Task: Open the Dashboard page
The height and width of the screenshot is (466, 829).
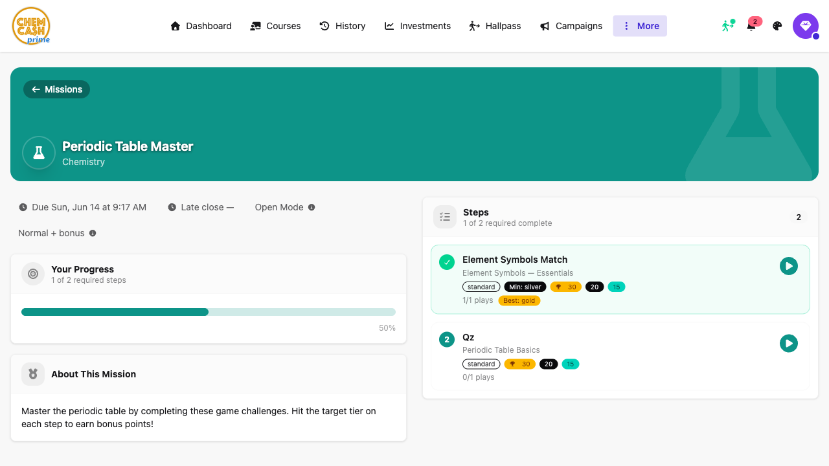Action: click(201, 26)
